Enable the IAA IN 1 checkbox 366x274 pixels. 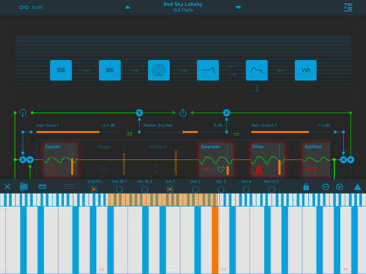coord(119,190)
